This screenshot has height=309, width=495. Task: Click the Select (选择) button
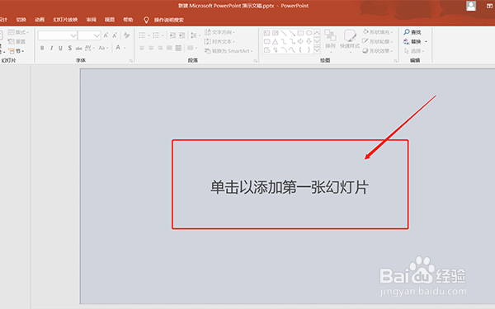point(414,51)
